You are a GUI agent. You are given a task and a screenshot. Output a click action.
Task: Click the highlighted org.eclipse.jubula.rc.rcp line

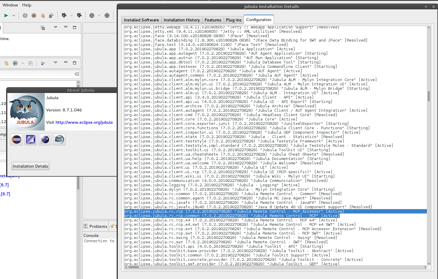(275, 211)
